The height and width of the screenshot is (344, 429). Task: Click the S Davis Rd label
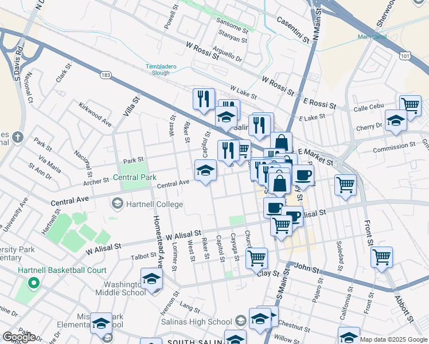point(18,64)
